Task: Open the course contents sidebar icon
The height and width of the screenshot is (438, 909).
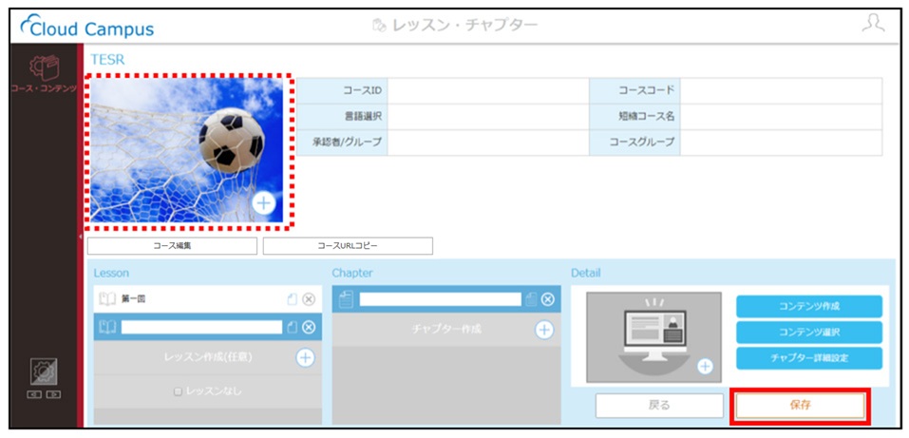Action: coord(44,69)
